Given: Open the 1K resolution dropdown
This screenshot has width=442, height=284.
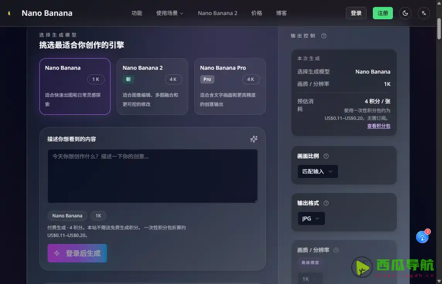Looking at the screenshot, I should (x=310, y=279).
